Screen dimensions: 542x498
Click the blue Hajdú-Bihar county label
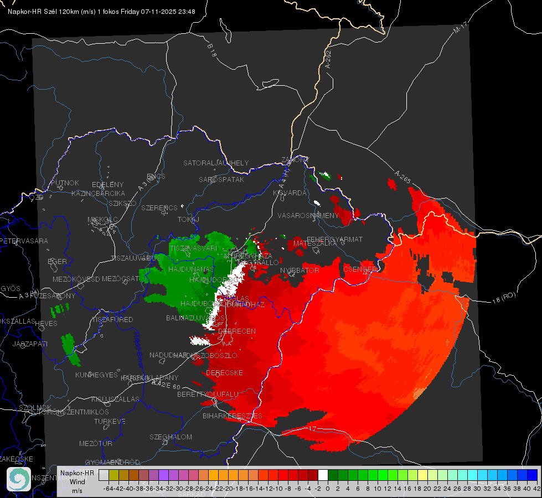pos(138,349)
